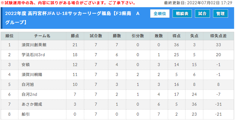Switch to the 戦績表 tab
Image resolution: width=235 pixels, height=121 pixels.
(182, 14)
